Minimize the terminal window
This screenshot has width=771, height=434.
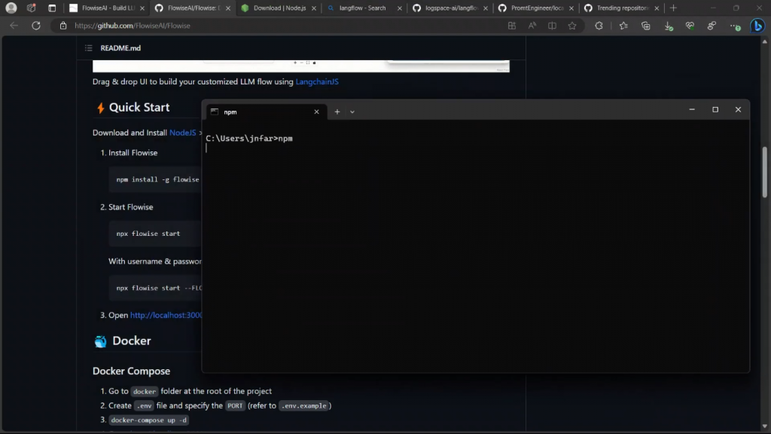pyautogui.click(x=692, y=109)
